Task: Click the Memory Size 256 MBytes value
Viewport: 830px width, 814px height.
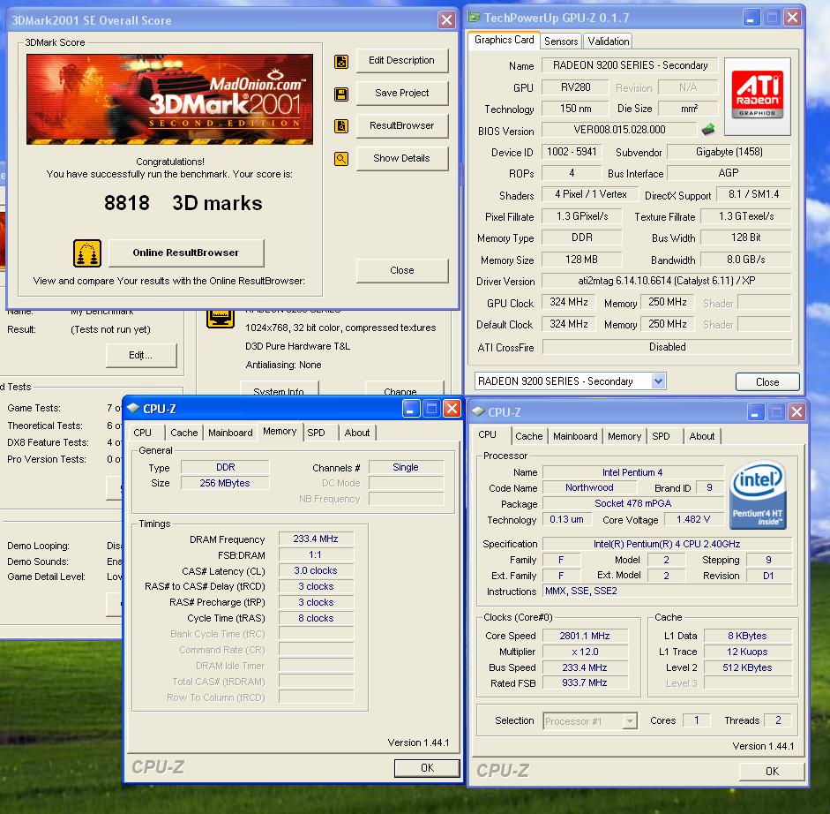Action: click(224, 483)
